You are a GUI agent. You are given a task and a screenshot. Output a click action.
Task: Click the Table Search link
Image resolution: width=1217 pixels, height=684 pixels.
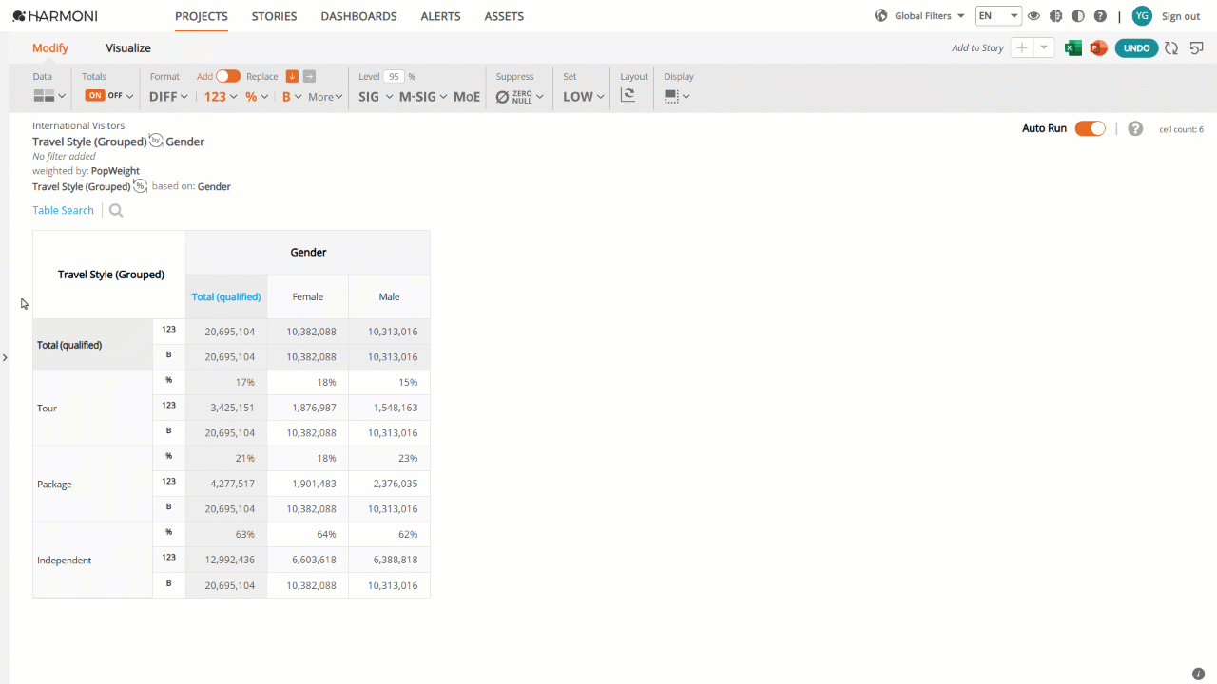[x=63, y=210]
